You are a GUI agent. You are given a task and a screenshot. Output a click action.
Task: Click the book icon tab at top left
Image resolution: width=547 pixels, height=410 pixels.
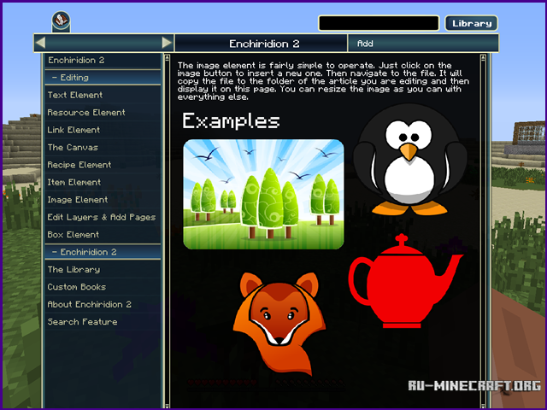click(x=61, y=20)
